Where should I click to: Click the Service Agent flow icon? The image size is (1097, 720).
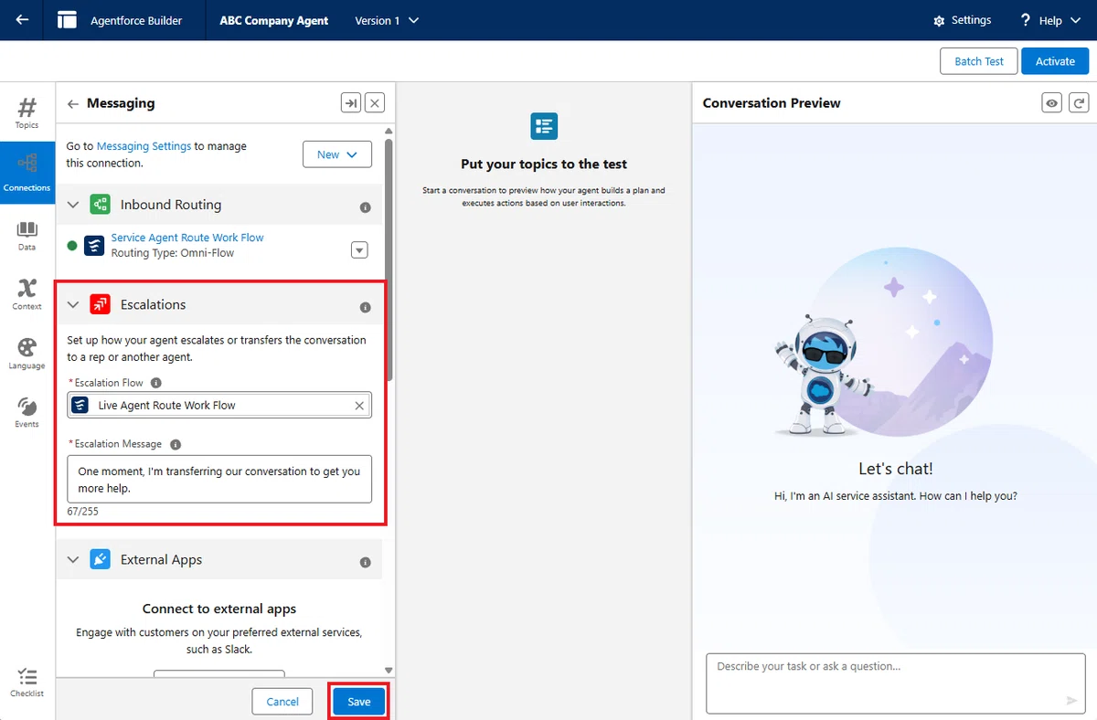94,246
